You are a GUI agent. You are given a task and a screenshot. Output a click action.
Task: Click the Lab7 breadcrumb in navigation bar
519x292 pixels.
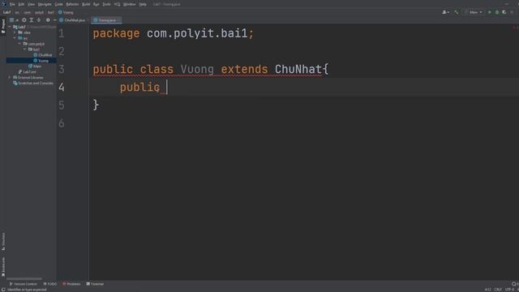(6, 12)
